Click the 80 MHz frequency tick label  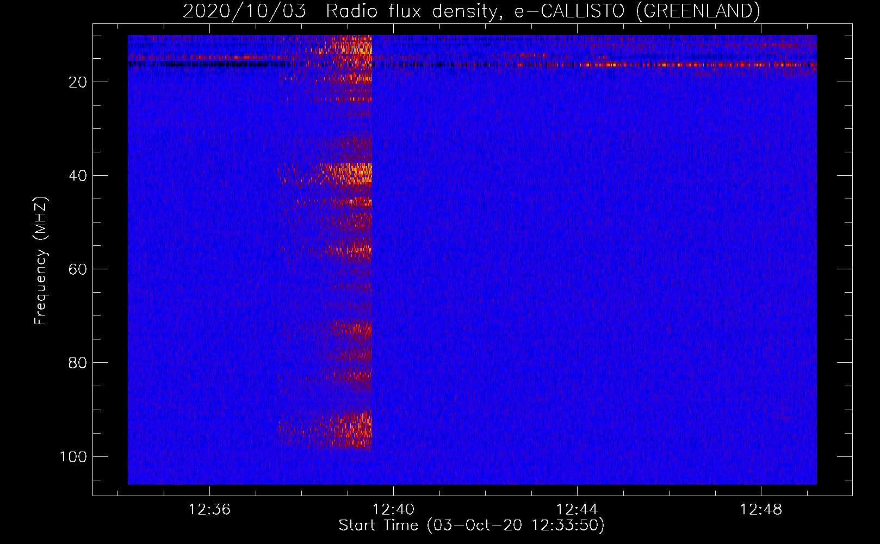[x=78, y=363]
